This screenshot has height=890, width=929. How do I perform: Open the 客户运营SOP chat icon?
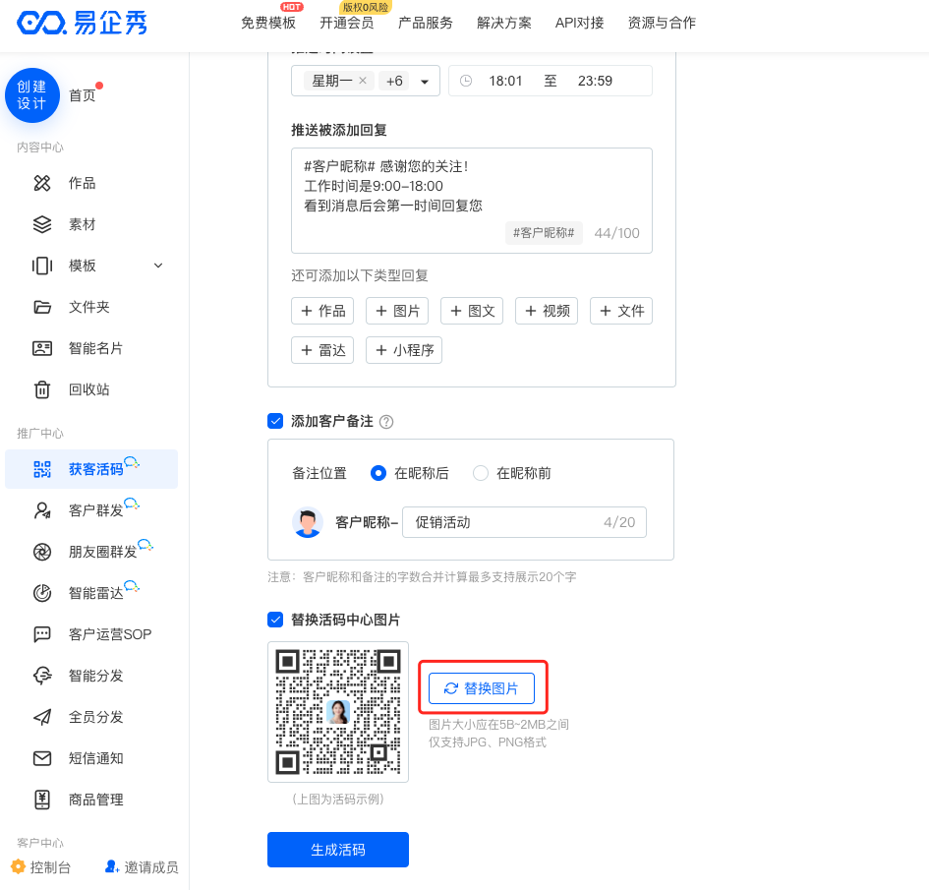(x=42, y=634)
